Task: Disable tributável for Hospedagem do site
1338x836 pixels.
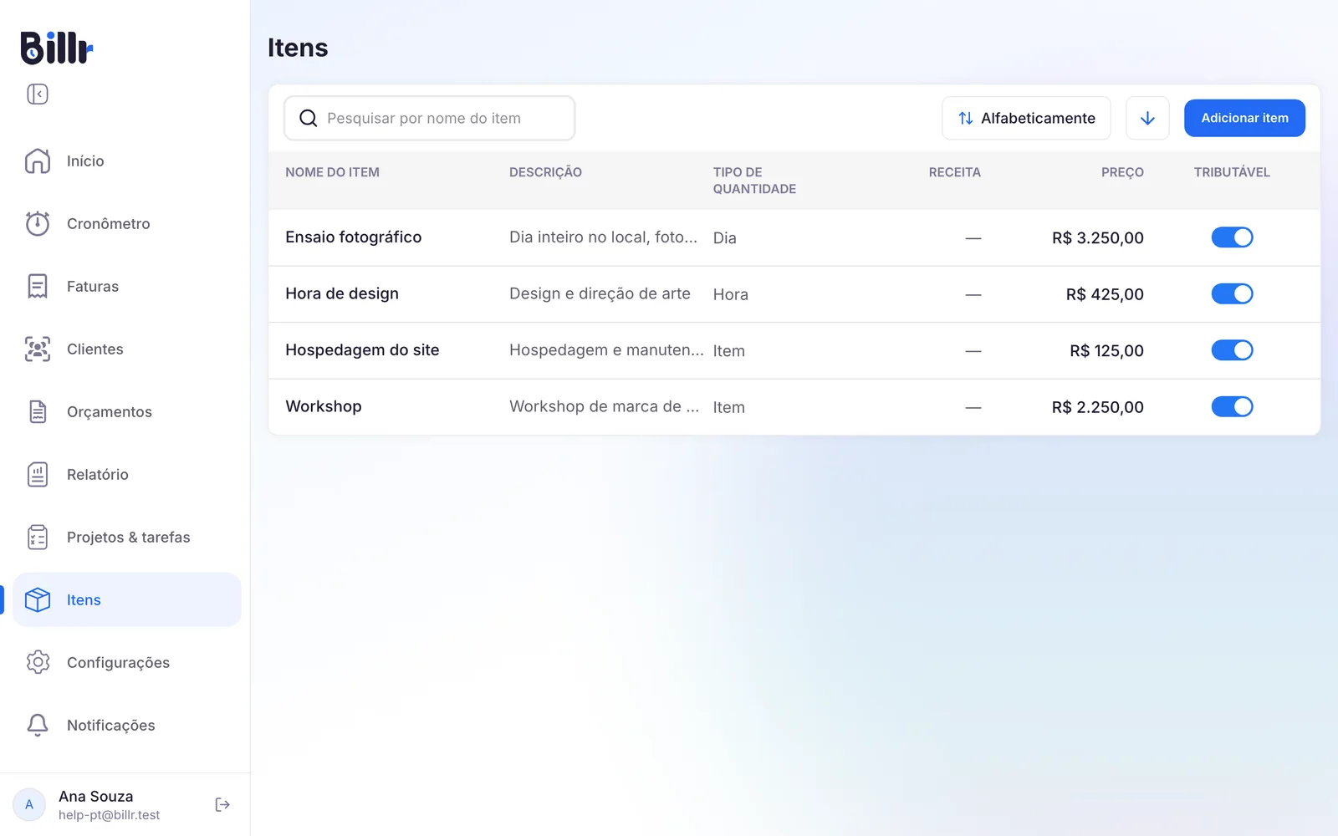Action: click(x=1232, y=350)
